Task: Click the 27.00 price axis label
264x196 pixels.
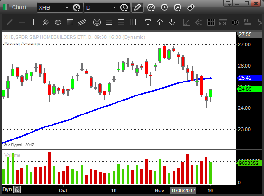Action: click(x=244, y=44)
